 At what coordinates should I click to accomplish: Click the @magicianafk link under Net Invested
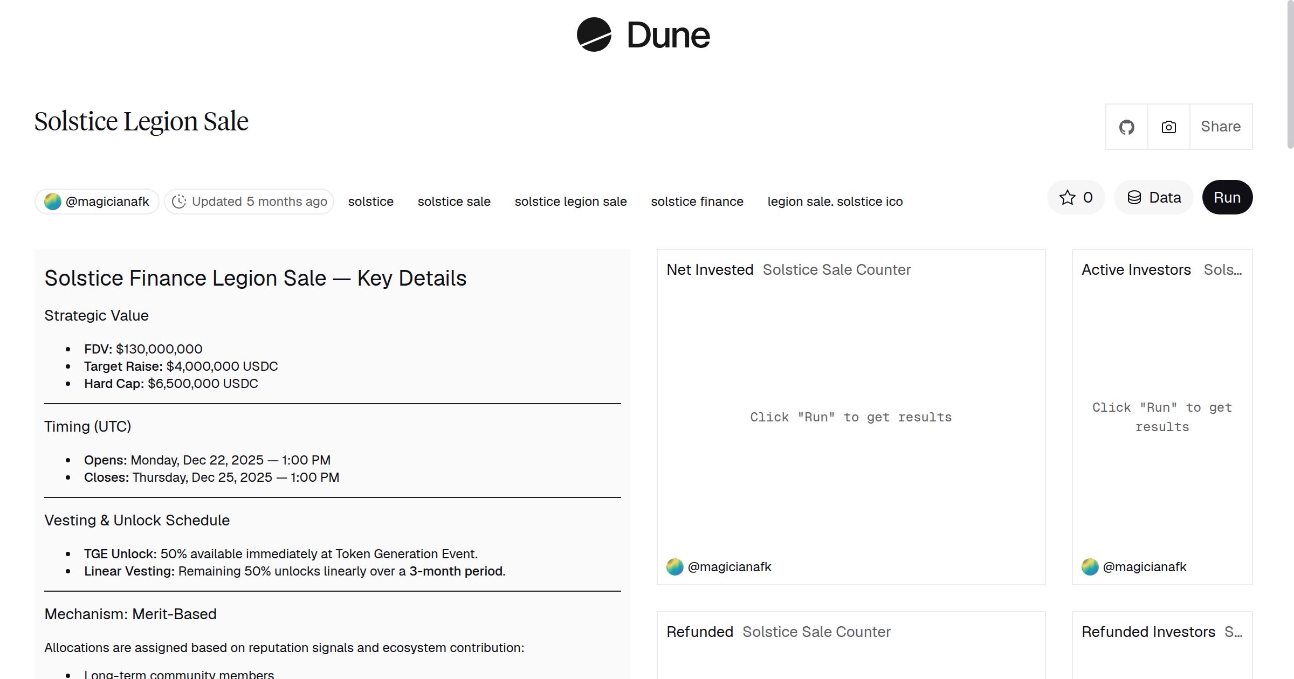(x=729, y=567)
